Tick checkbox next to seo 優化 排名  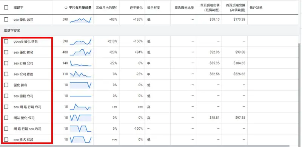pyautogui.click(x=6, y=52)
